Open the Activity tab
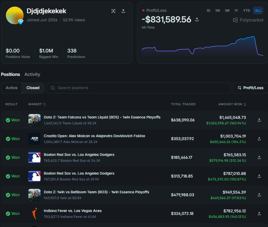Viewport: 268px width, 227px height. tap(32, 74)
